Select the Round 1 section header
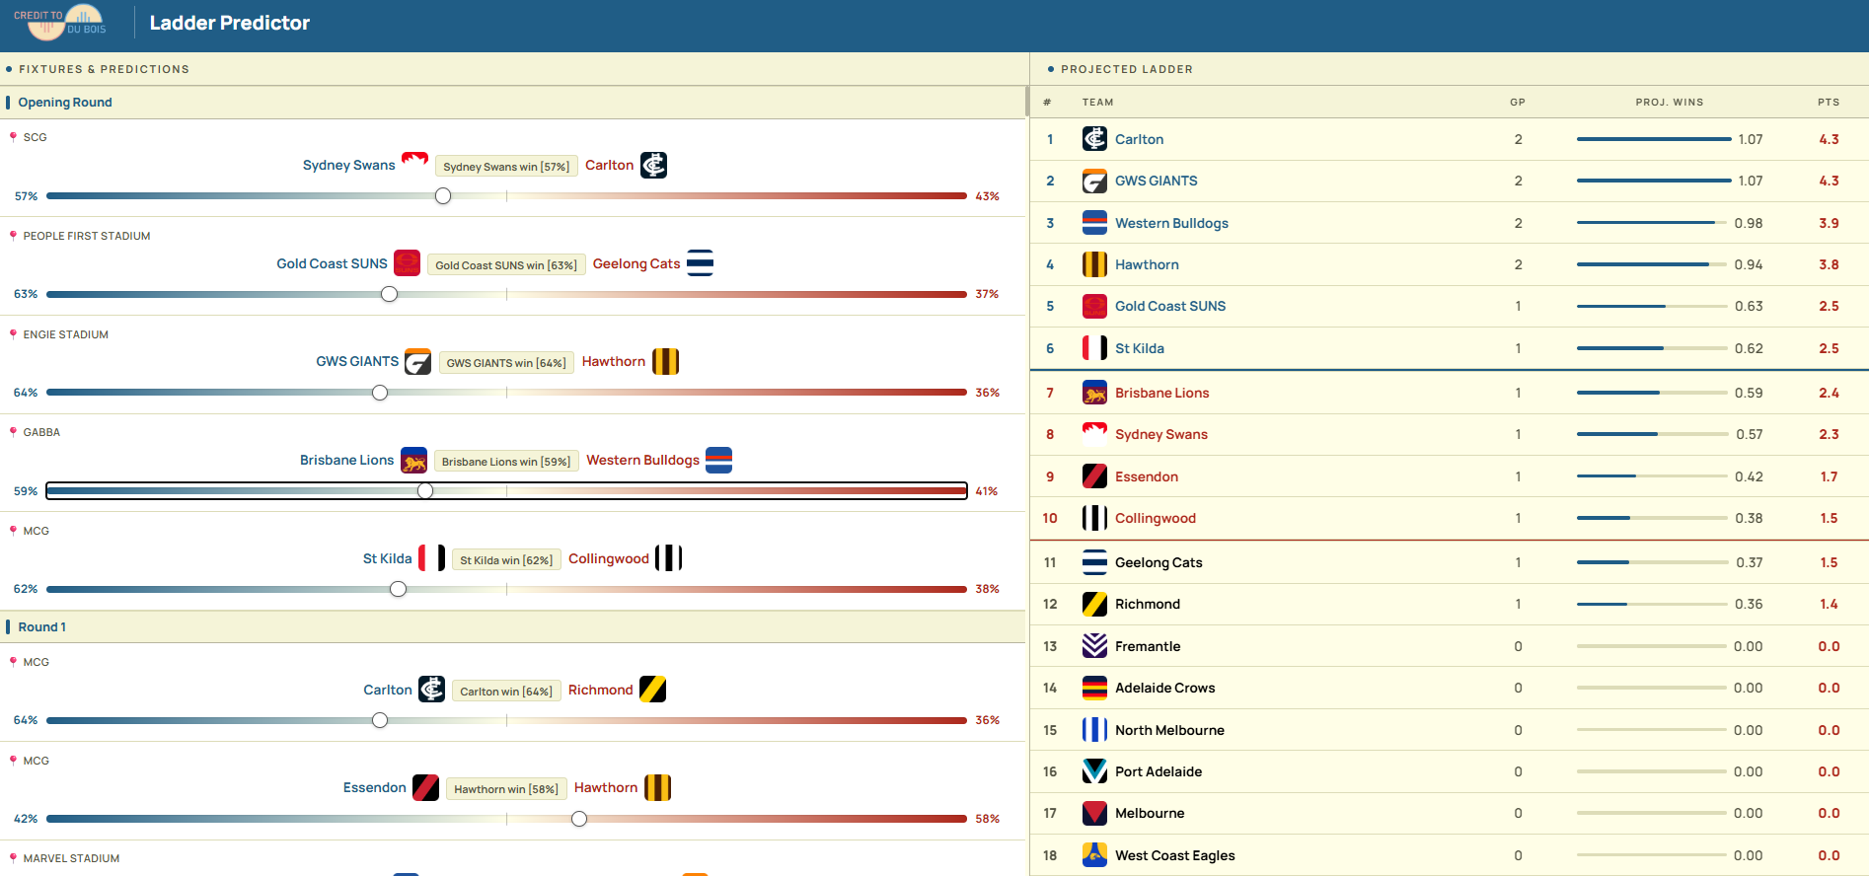 click(513, 627)
